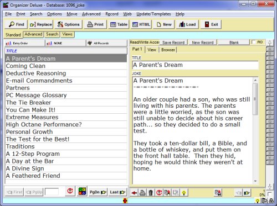Image resolution: width=277 pixels, height=206 pixels.
Task: Click the page number box beside PgUp
Action: (52, 192)
